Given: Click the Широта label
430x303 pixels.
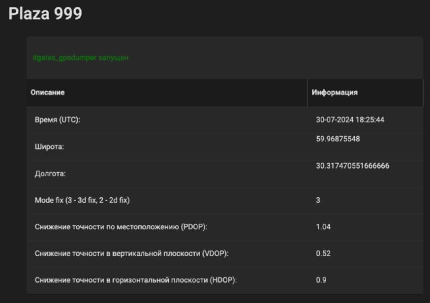Looking at the screenshot, I should click(49, 147).
